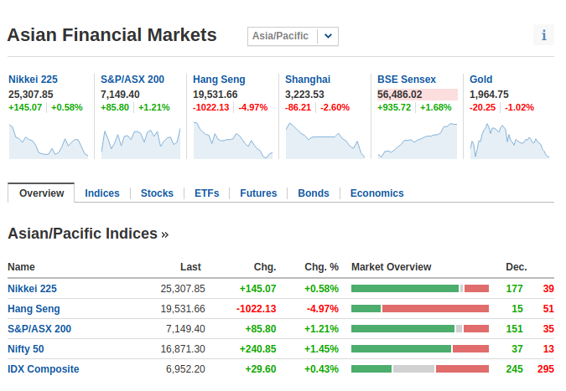Click the Hang Seng mini chart
Viewport: 566px width, 391px height.
point(233,141)
